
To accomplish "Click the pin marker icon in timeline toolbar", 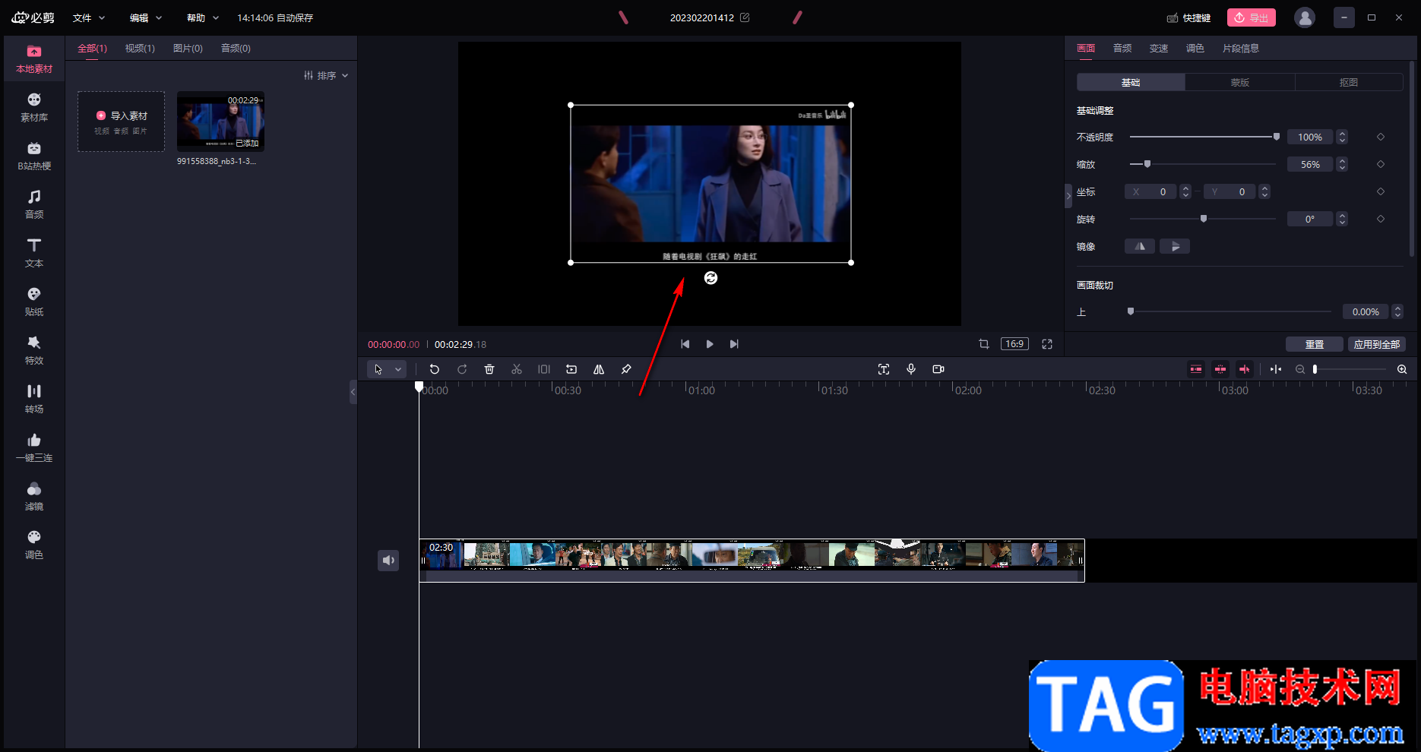I will pos(626,369).
